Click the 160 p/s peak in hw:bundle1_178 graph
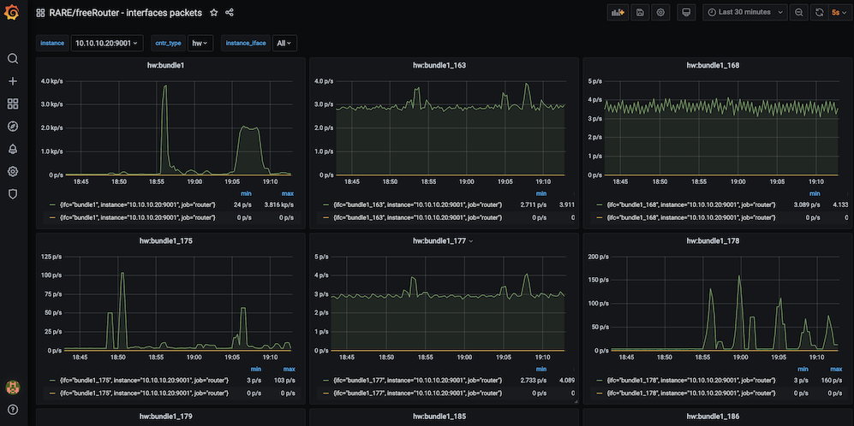The image size is (854, 426). click(x=739, y=277)
